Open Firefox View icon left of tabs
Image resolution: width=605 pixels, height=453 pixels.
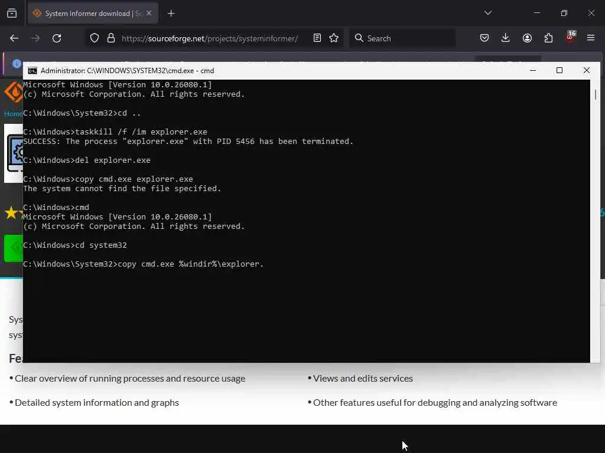[x=12, y=14]
